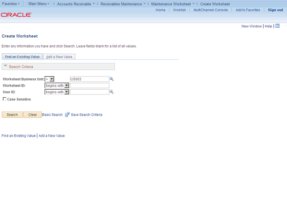Click Sign out
The image size is (287, 215).
point(275,10)
